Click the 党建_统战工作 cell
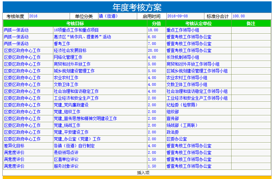The image size is (273, 179). (x=100, y=125)
